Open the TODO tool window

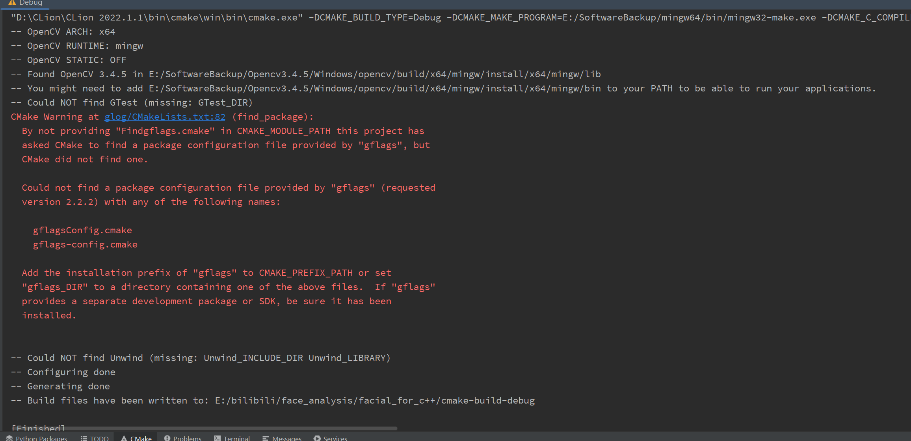[x=99, y=438]
